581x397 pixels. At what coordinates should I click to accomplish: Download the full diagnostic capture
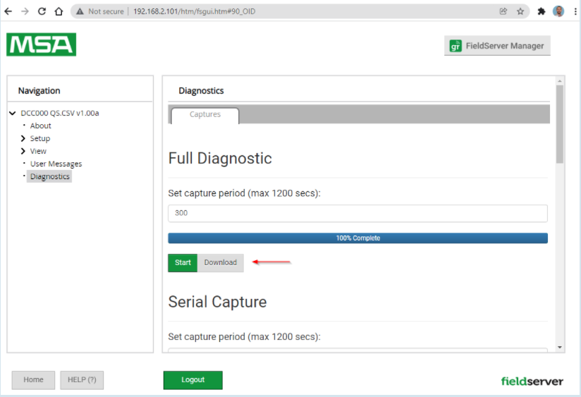click(x=221, y=263)
